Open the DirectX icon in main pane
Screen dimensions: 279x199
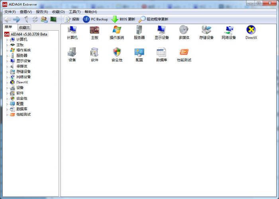251,32
